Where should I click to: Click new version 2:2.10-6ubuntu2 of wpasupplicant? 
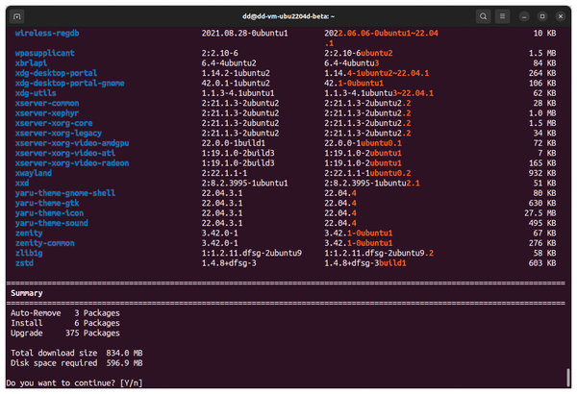(359, 53)
